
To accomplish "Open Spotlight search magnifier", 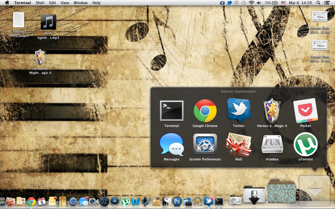I will pyautogui.click(x=318, y=3).
